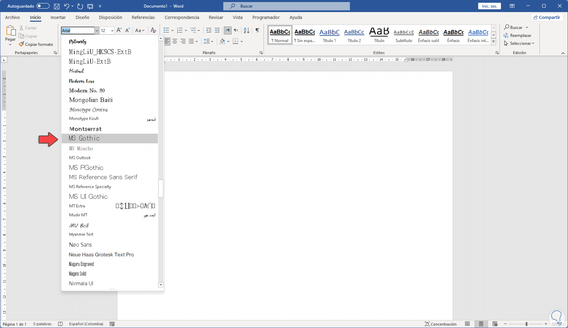This screenshot has height=328, width=568.
Task: Apply multilevel list formatting
Action: coord(193,30)
